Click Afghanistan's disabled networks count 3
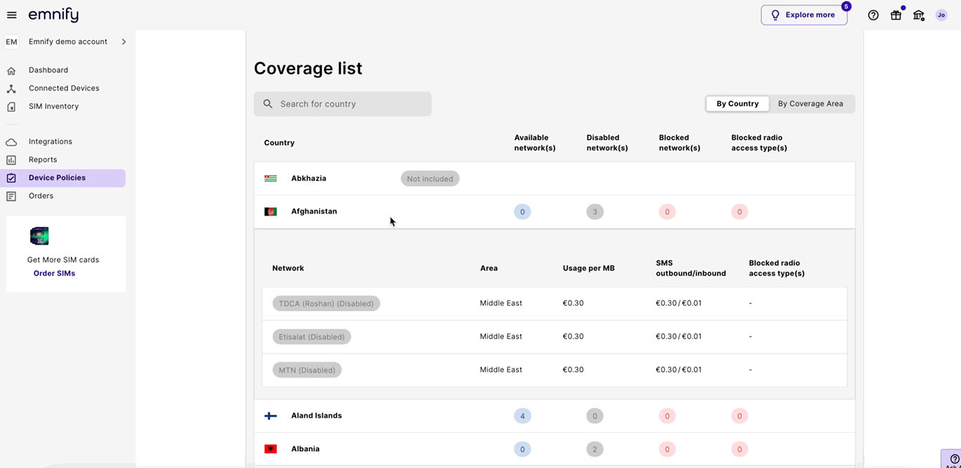Image resolution: width=961 pixels, height=468 pixels. point(595,212)
